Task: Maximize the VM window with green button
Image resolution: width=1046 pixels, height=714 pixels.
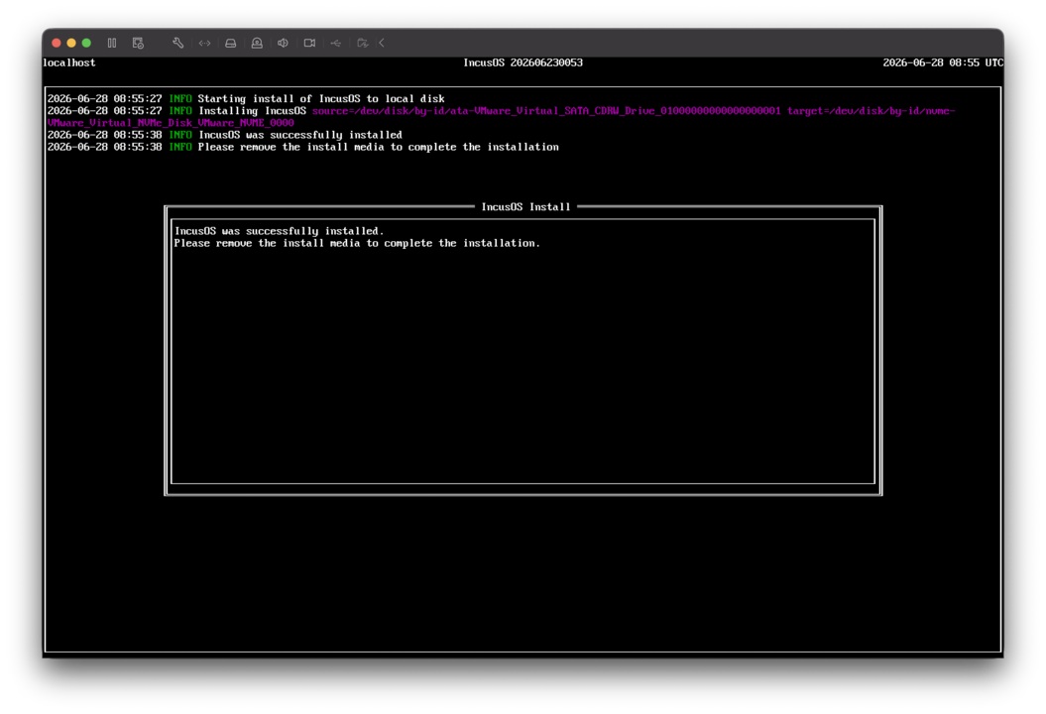Action: coord(86,43)
